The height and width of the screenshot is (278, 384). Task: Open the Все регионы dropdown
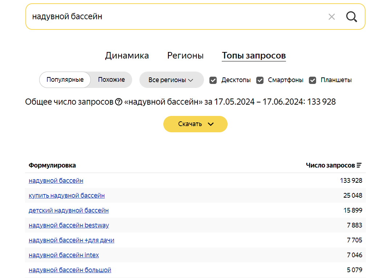[x=171, y=80]
